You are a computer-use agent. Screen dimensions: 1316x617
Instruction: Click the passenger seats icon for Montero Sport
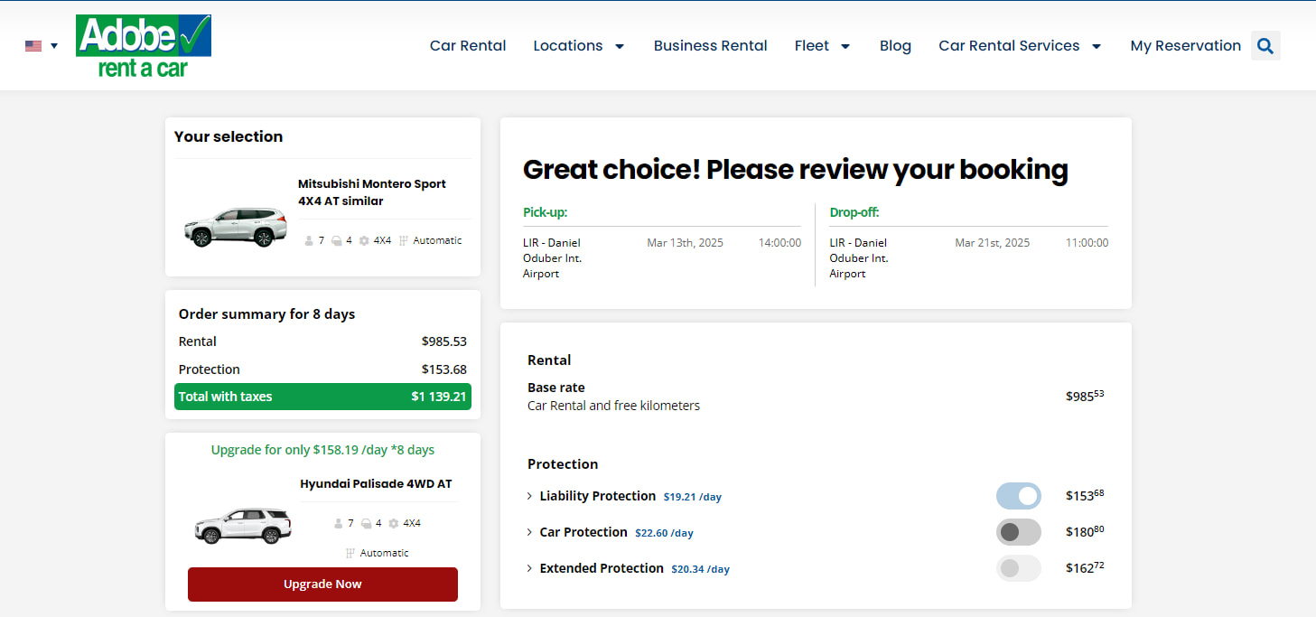click(x=309, y=241)
